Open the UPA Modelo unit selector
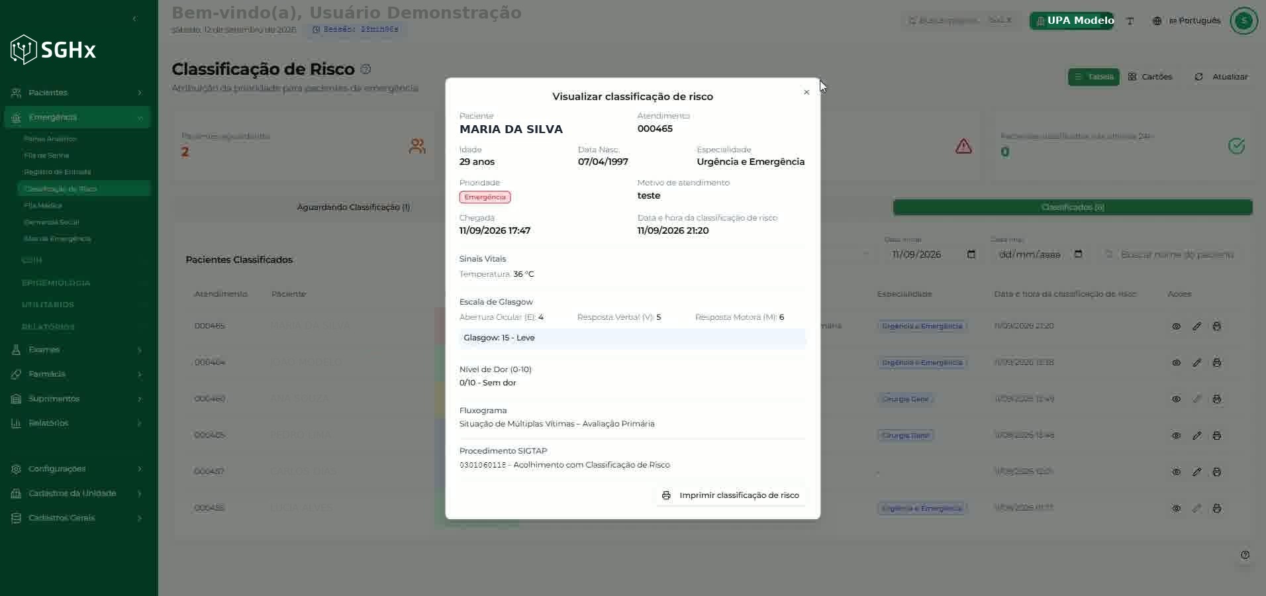 [1072, 21]
